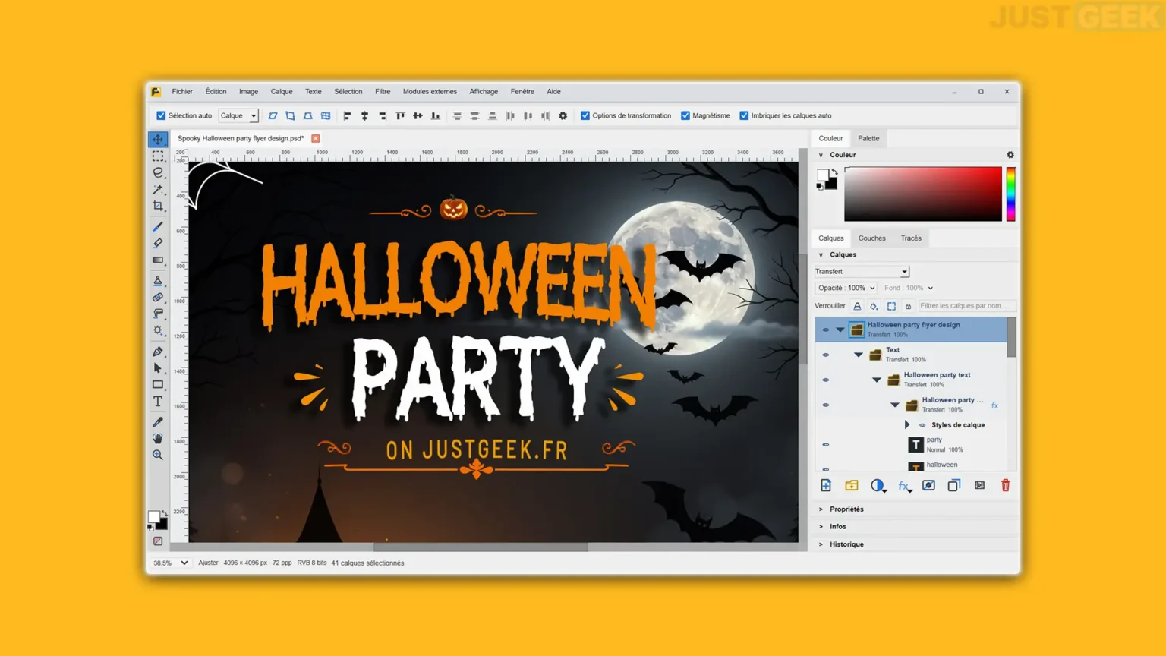Select the Lasso tool
The height and width of the screenshot is (656, 1166).
click(x=158, y=172)
